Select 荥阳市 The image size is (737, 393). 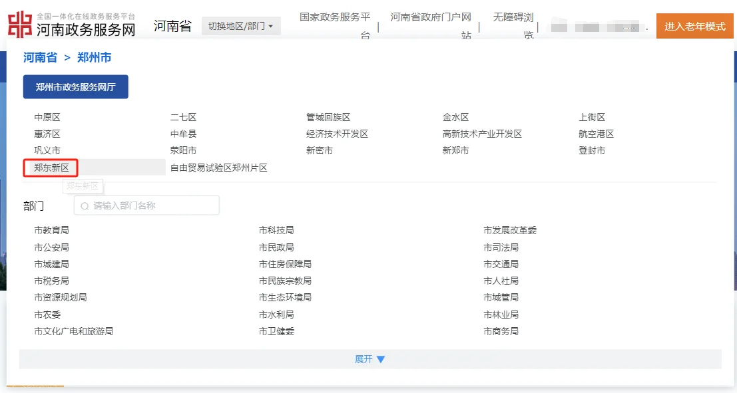click(183, 151)
